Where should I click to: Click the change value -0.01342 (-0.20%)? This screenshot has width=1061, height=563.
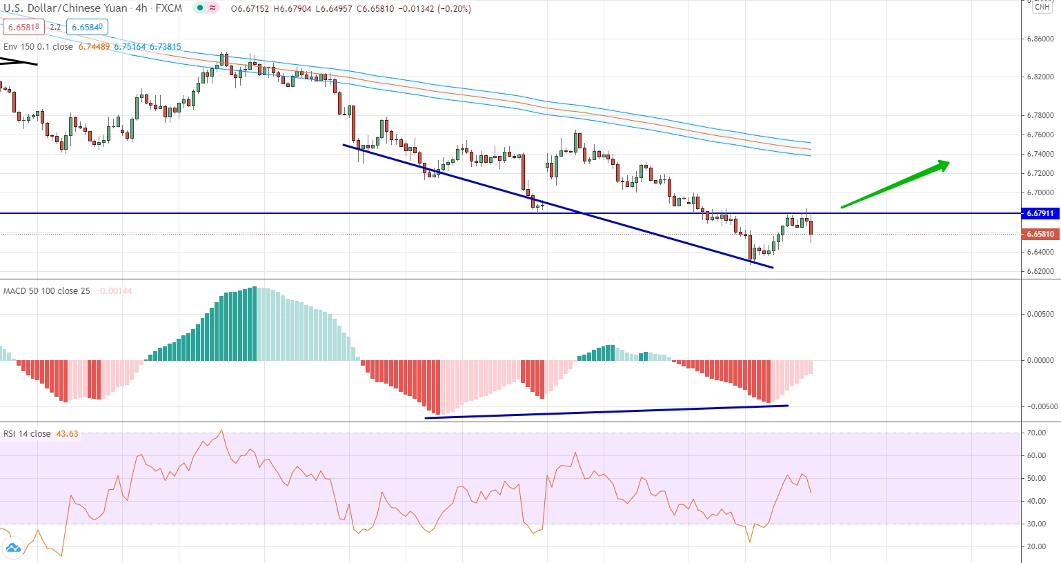435,9
